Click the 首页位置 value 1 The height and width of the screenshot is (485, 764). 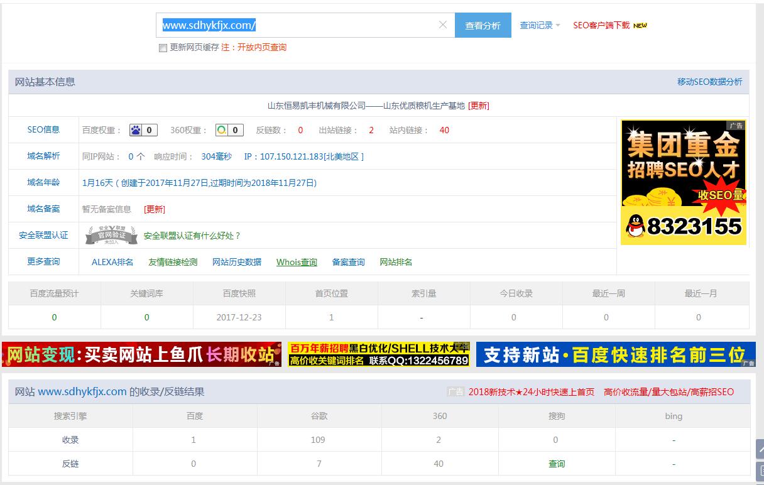[x=332, y=317]
